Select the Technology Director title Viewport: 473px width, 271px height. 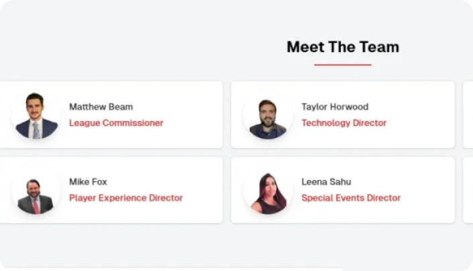(x=344, y=123)
